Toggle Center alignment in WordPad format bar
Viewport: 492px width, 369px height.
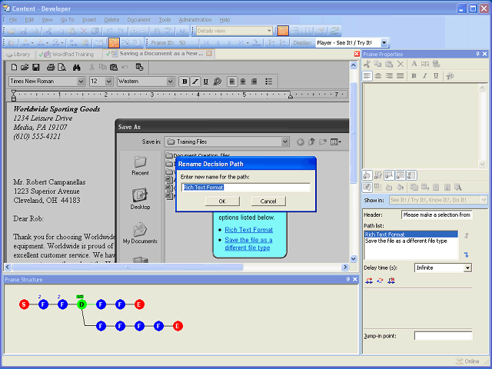pos(243,81)
